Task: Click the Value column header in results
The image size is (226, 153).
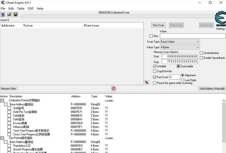Action: click(x=52, y=26)
